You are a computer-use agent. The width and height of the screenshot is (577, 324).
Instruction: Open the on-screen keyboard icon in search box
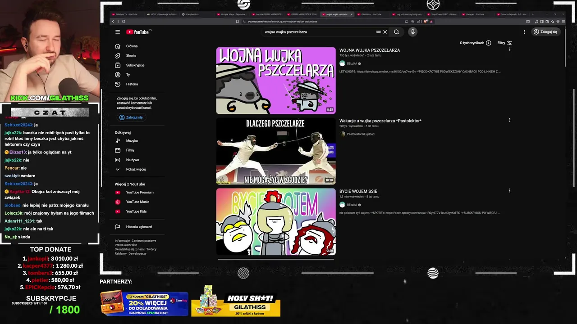(379, 32)
